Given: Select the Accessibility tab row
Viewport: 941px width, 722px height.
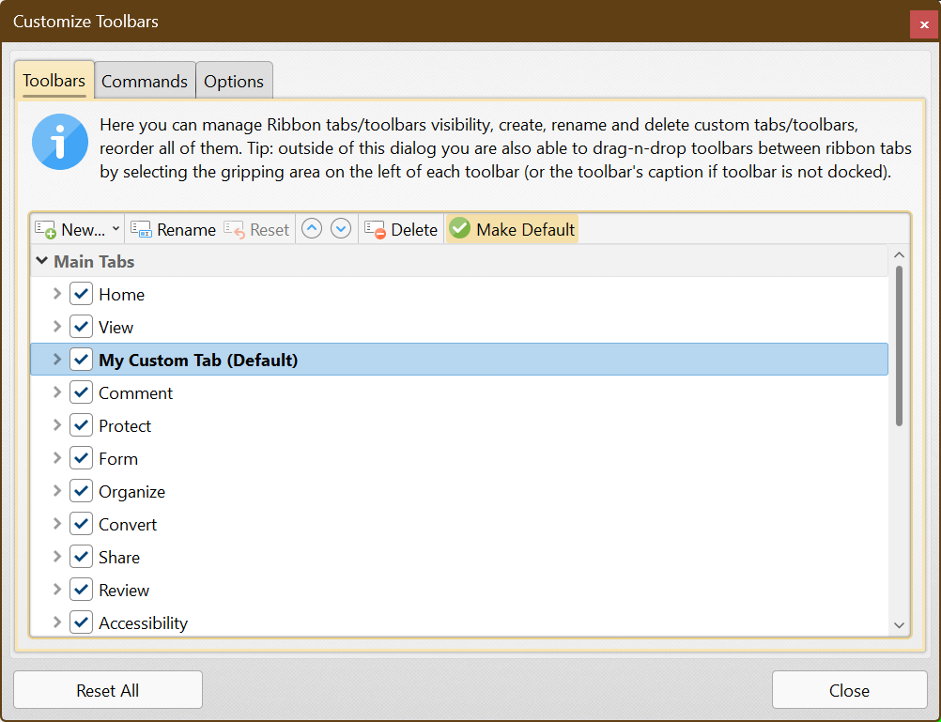Looking at the screenshot, I should click(143, 623).
